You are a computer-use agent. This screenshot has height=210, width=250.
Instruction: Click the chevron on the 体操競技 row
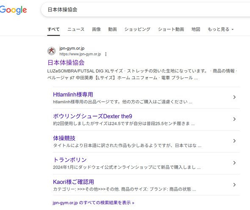[234, 141]
